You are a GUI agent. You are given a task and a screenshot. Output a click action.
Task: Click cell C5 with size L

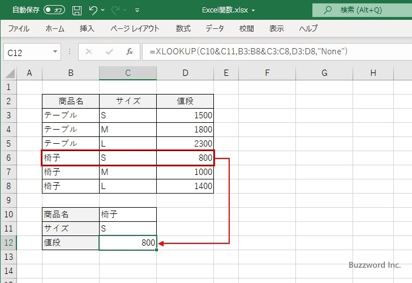[128, 143]
